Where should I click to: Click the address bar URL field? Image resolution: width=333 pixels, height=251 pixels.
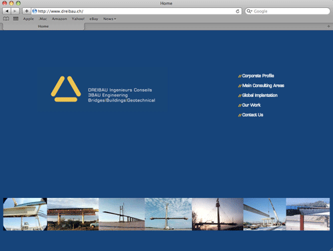(x=133, y=11)
